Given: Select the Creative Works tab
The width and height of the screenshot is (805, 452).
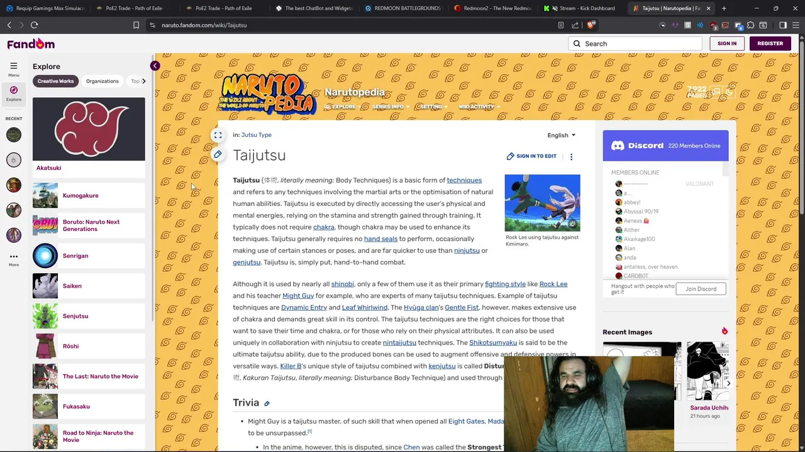Looking at the screenshot, I should pos(55,81).
